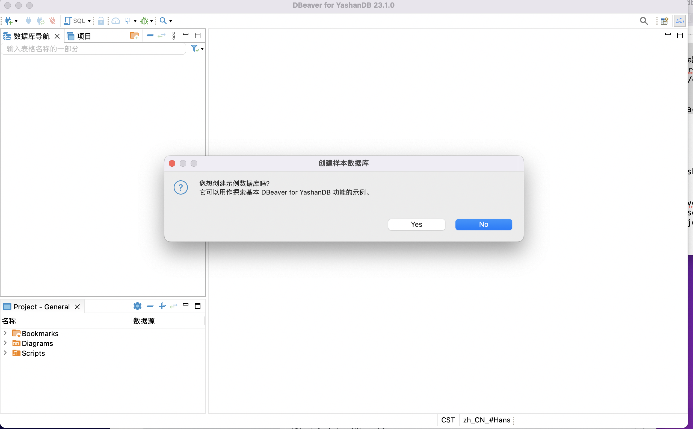
Task: Click the 名称 column header
Action: pyautogui.click(x=66, y=321)
